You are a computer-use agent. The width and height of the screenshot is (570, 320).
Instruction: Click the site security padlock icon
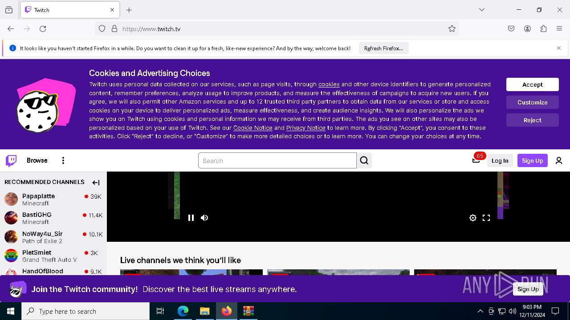[x=114, y=29]
